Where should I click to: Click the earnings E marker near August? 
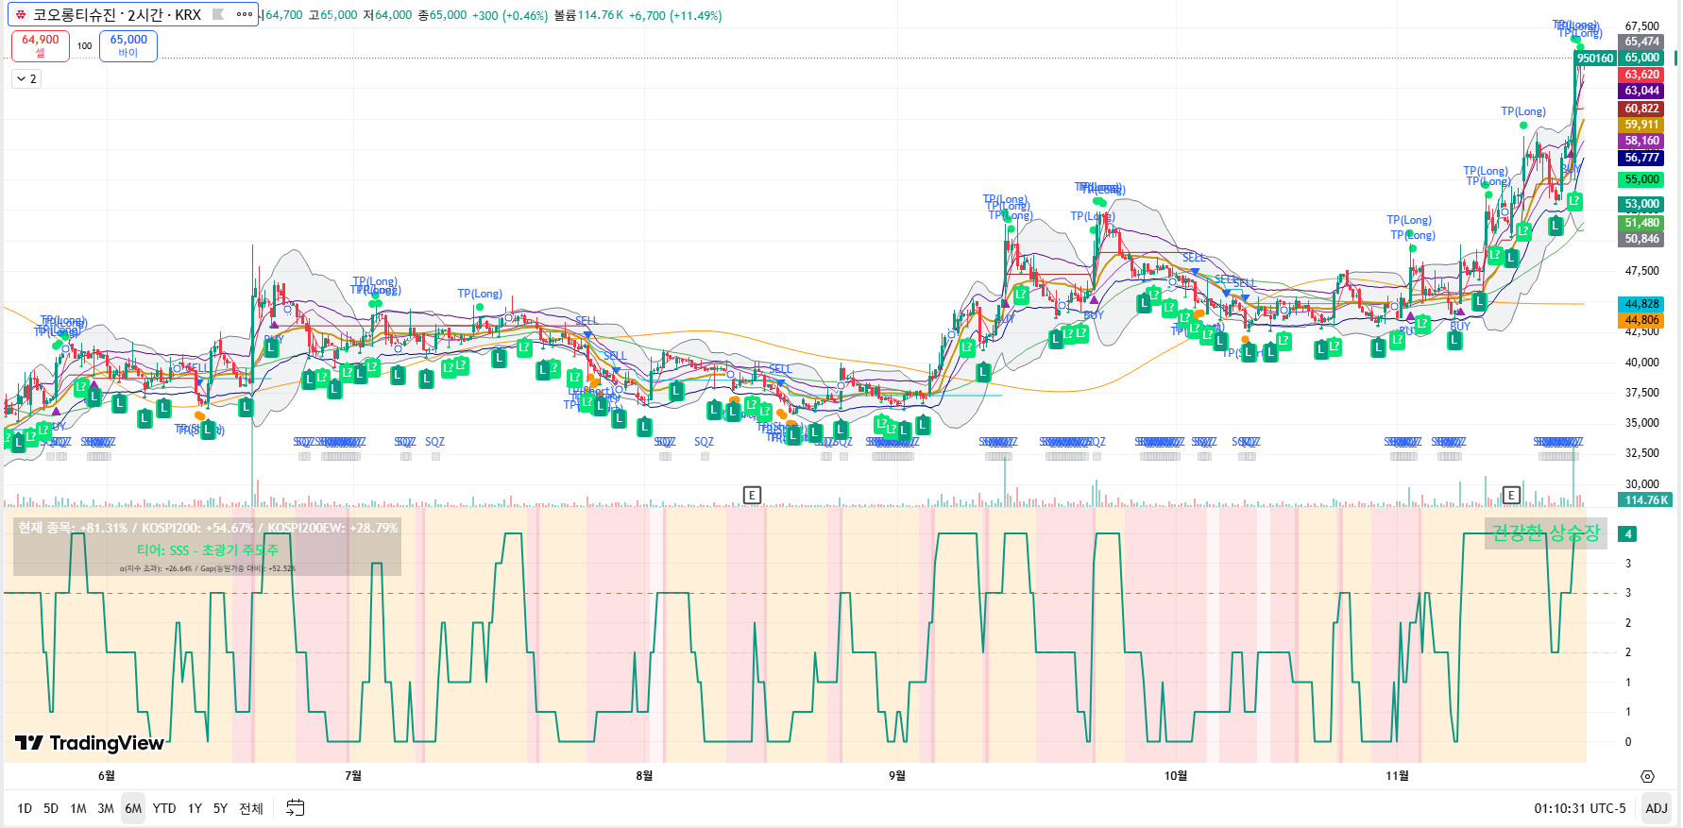click(x=752, y=495)
